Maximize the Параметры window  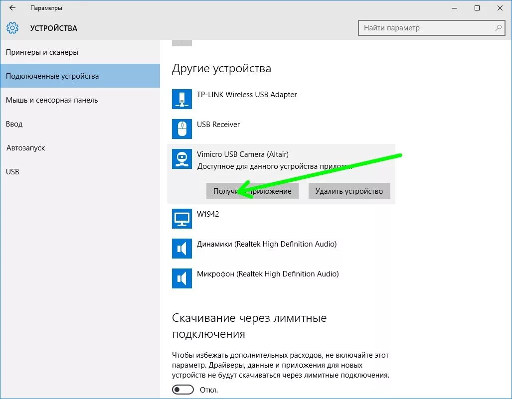click(x=477, y=8)
